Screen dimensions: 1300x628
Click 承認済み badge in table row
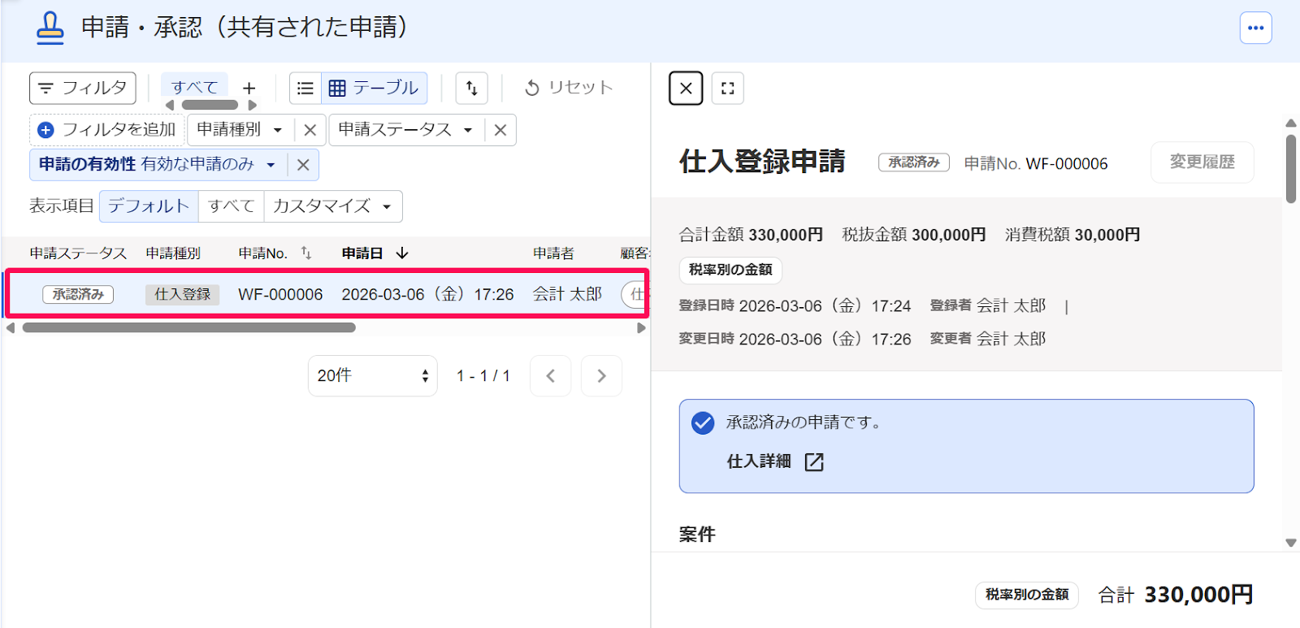[78, 294]
